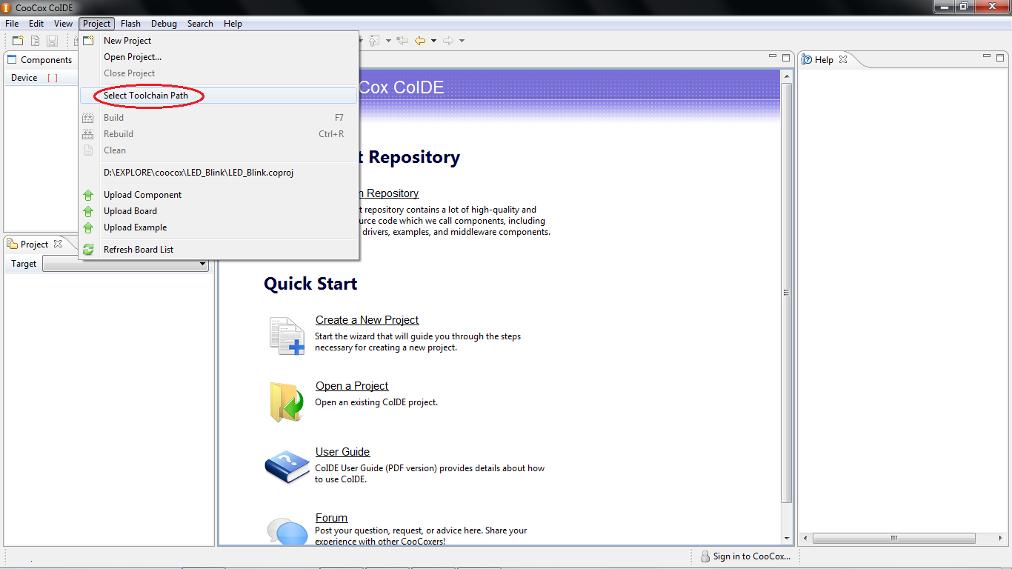Viewport: 1012px width, 569px height.
Task: Click the New File toolbar icon
Action: click(x=35, y=41)
